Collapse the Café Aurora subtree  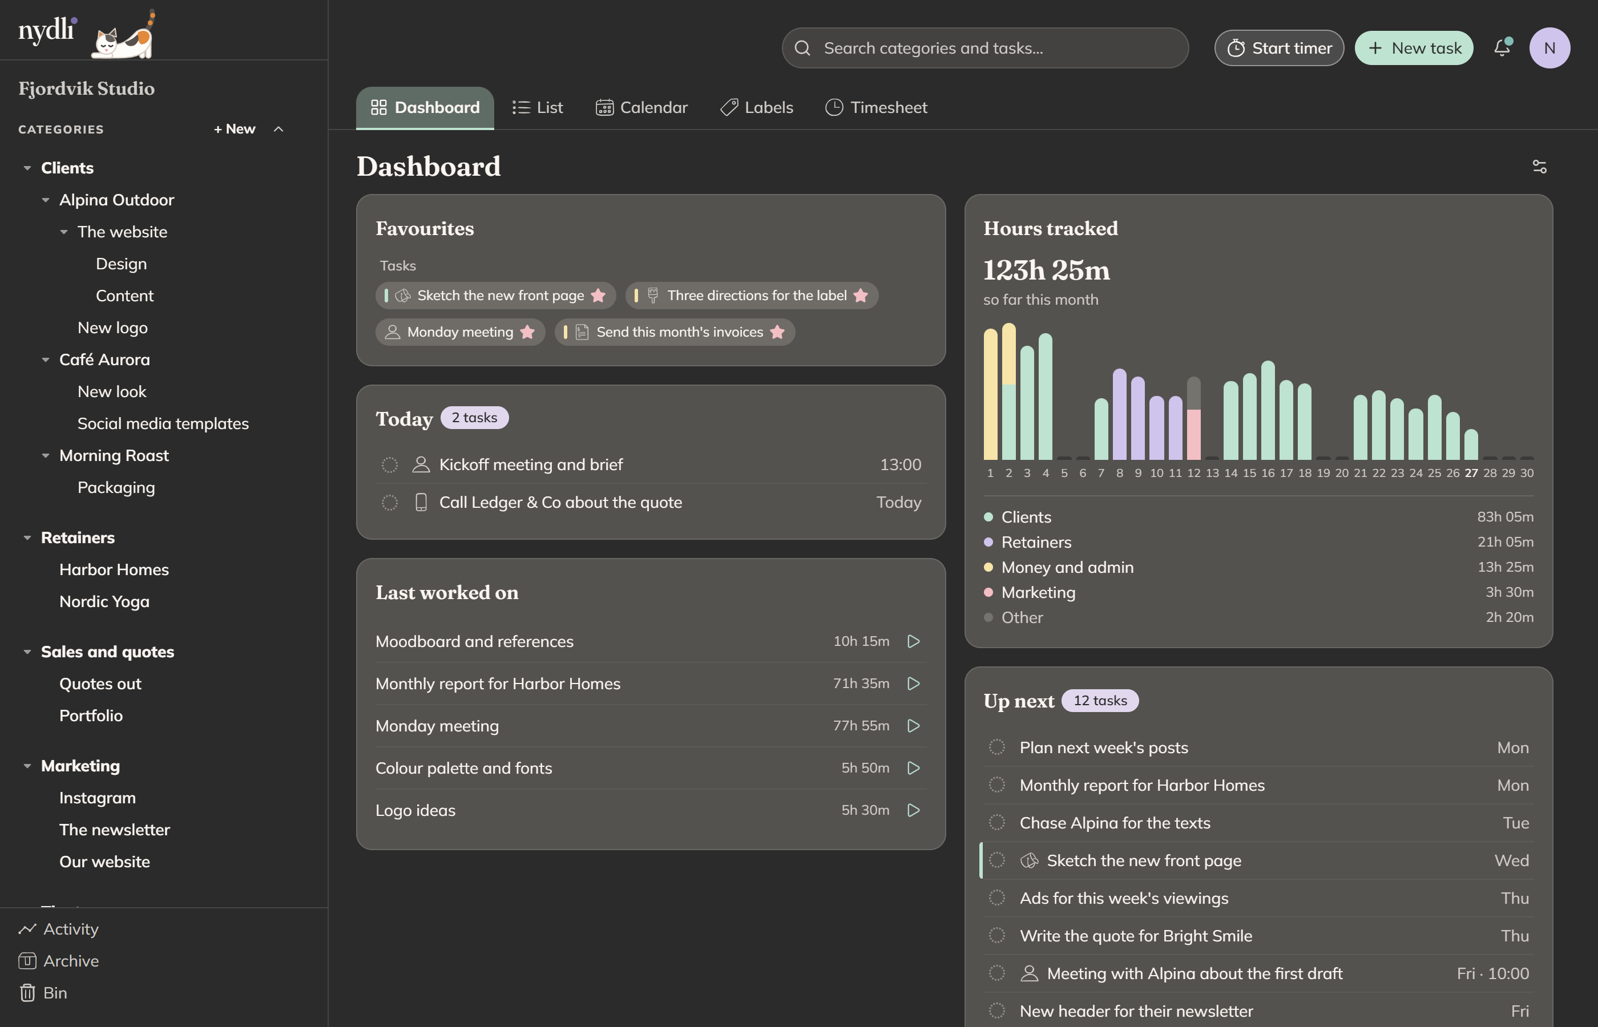point(45,360)
